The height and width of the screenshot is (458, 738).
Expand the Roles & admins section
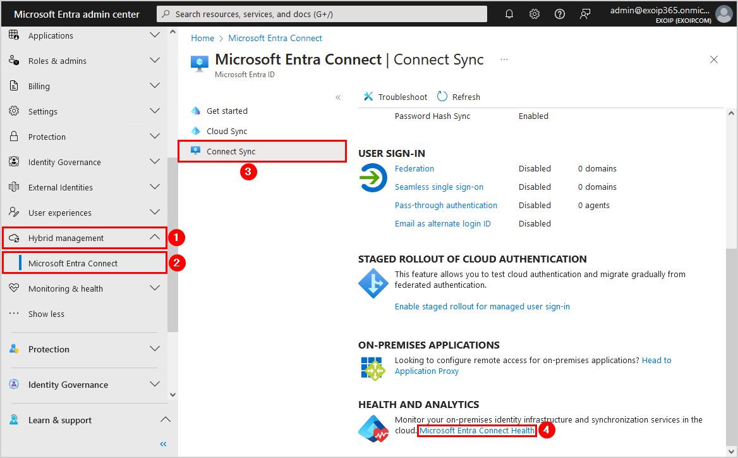[154, 61]
